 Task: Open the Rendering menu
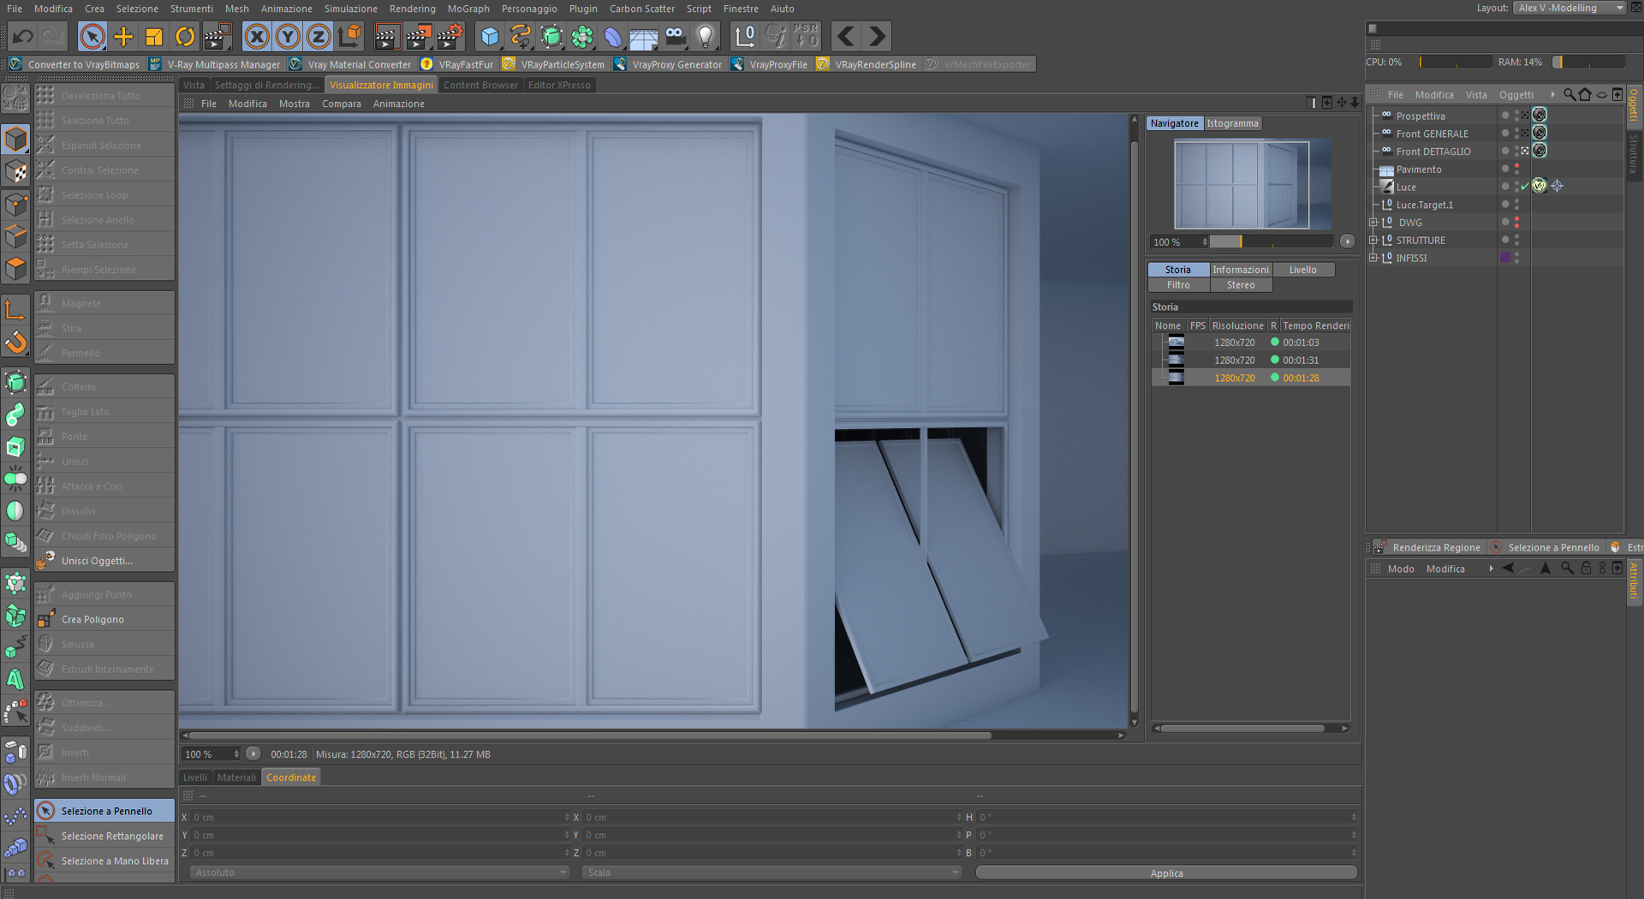(x=412, y=9)
